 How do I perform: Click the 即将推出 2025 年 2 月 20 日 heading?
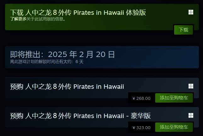(x=62, y=54)
